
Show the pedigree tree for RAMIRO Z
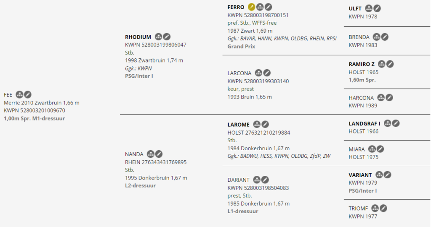[382, 64]
